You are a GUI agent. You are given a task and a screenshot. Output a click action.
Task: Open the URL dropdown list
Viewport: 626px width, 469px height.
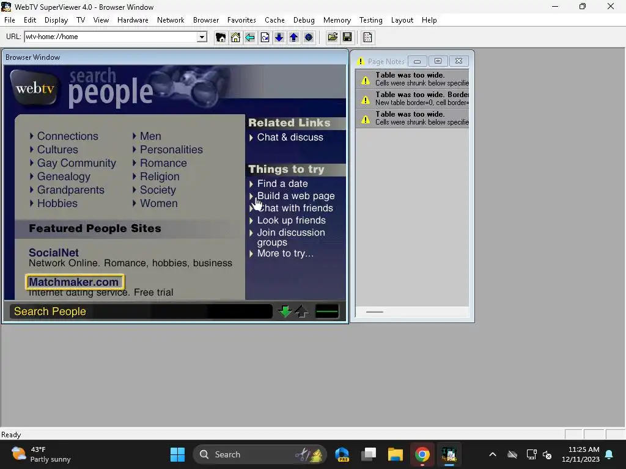point(202,37)
